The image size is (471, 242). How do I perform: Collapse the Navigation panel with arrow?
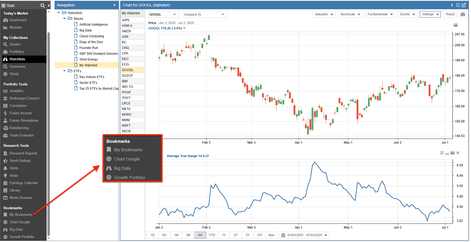click(x=114, y=5)
